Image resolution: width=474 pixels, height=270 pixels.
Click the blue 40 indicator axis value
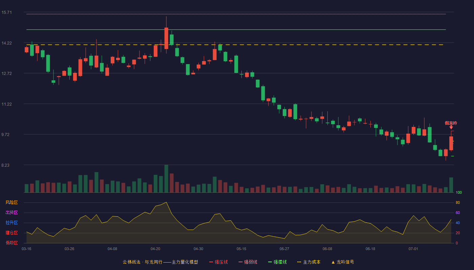[x=458, y=223]
